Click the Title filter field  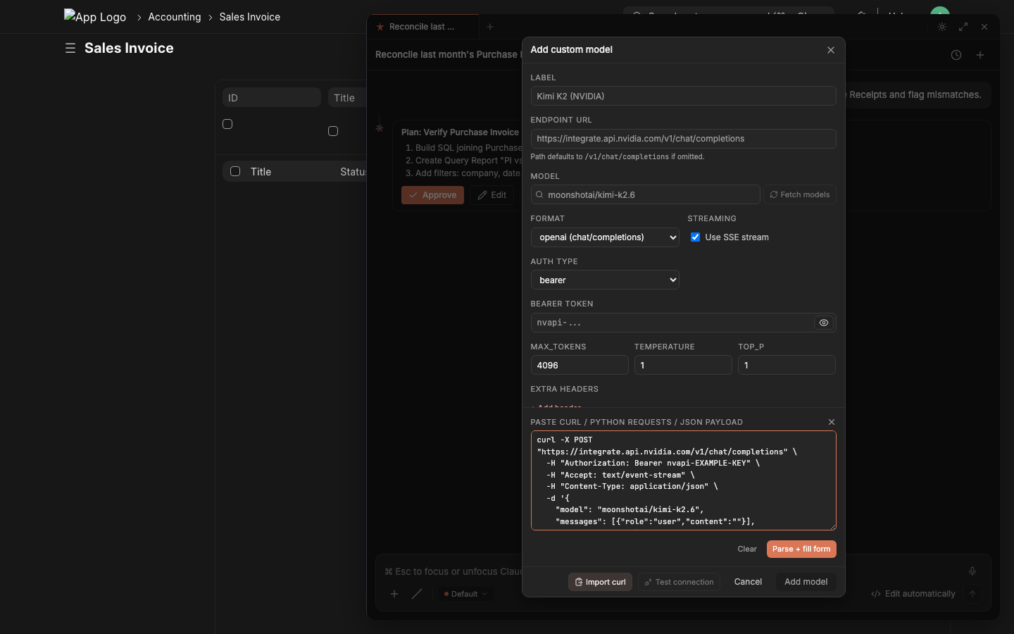pyautogui.click(x=348, y=97)
